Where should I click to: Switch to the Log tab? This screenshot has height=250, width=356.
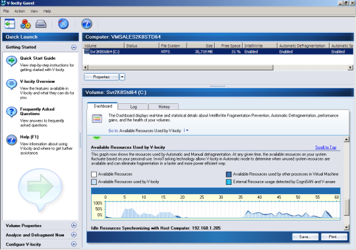(133, 107)
